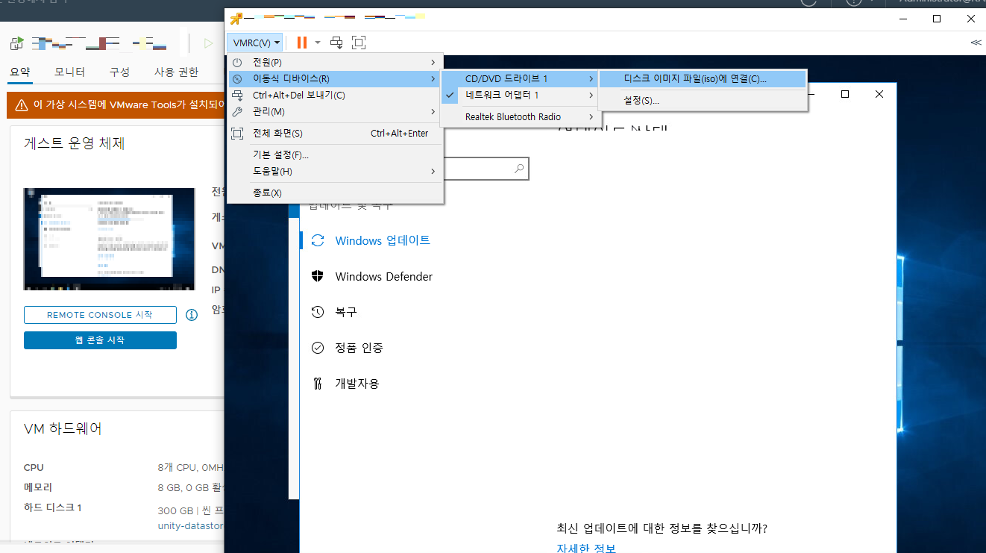Click the wrench icon beside 관리(M)

pyautogui.click(x=238, y=112)
